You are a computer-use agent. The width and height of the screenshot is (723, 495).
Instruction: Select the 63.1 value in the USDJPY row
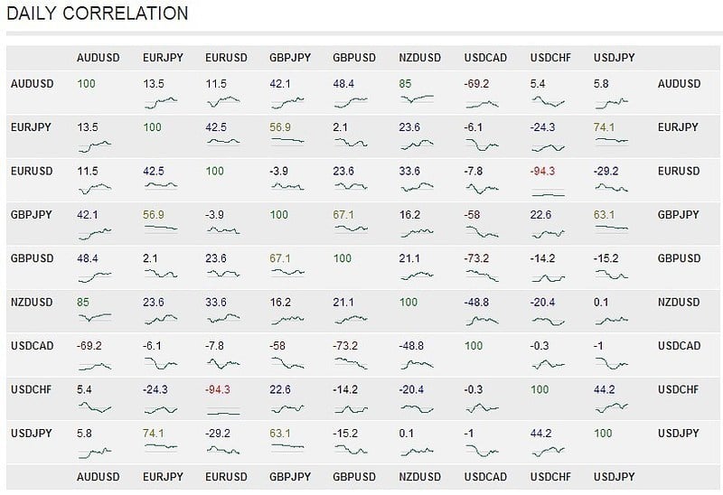[281, 433]
